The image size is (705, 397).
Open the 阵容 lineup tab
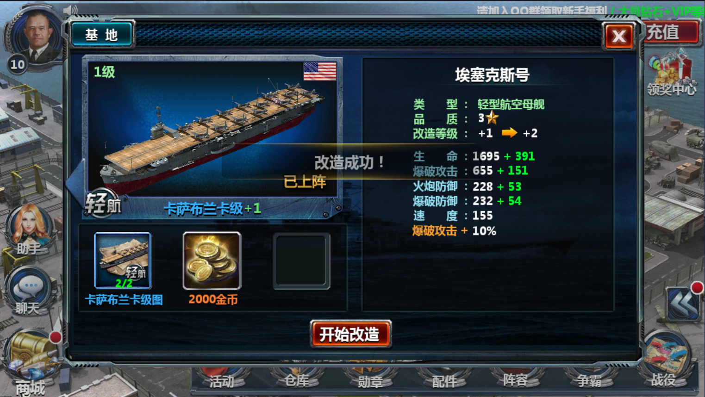(x=516, y=379)
